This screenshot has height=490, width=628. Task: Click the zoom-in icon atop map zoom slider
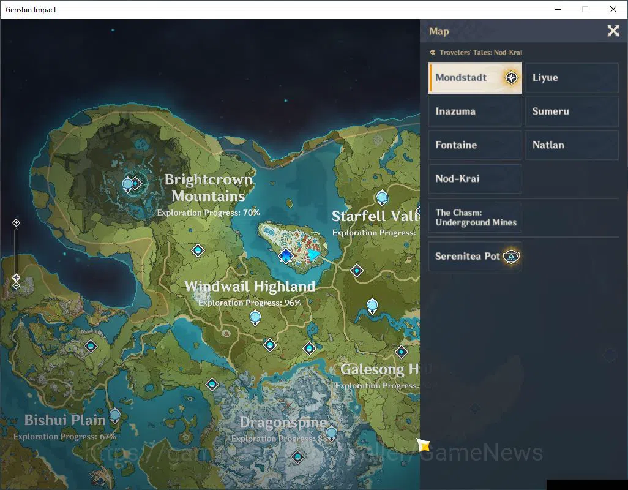click(16, 223)
